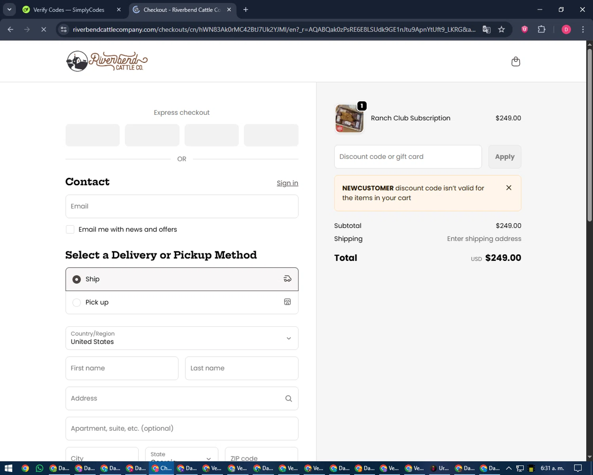The image size is (593, 475).
Task: Focus the Email field
Action: 182,206
